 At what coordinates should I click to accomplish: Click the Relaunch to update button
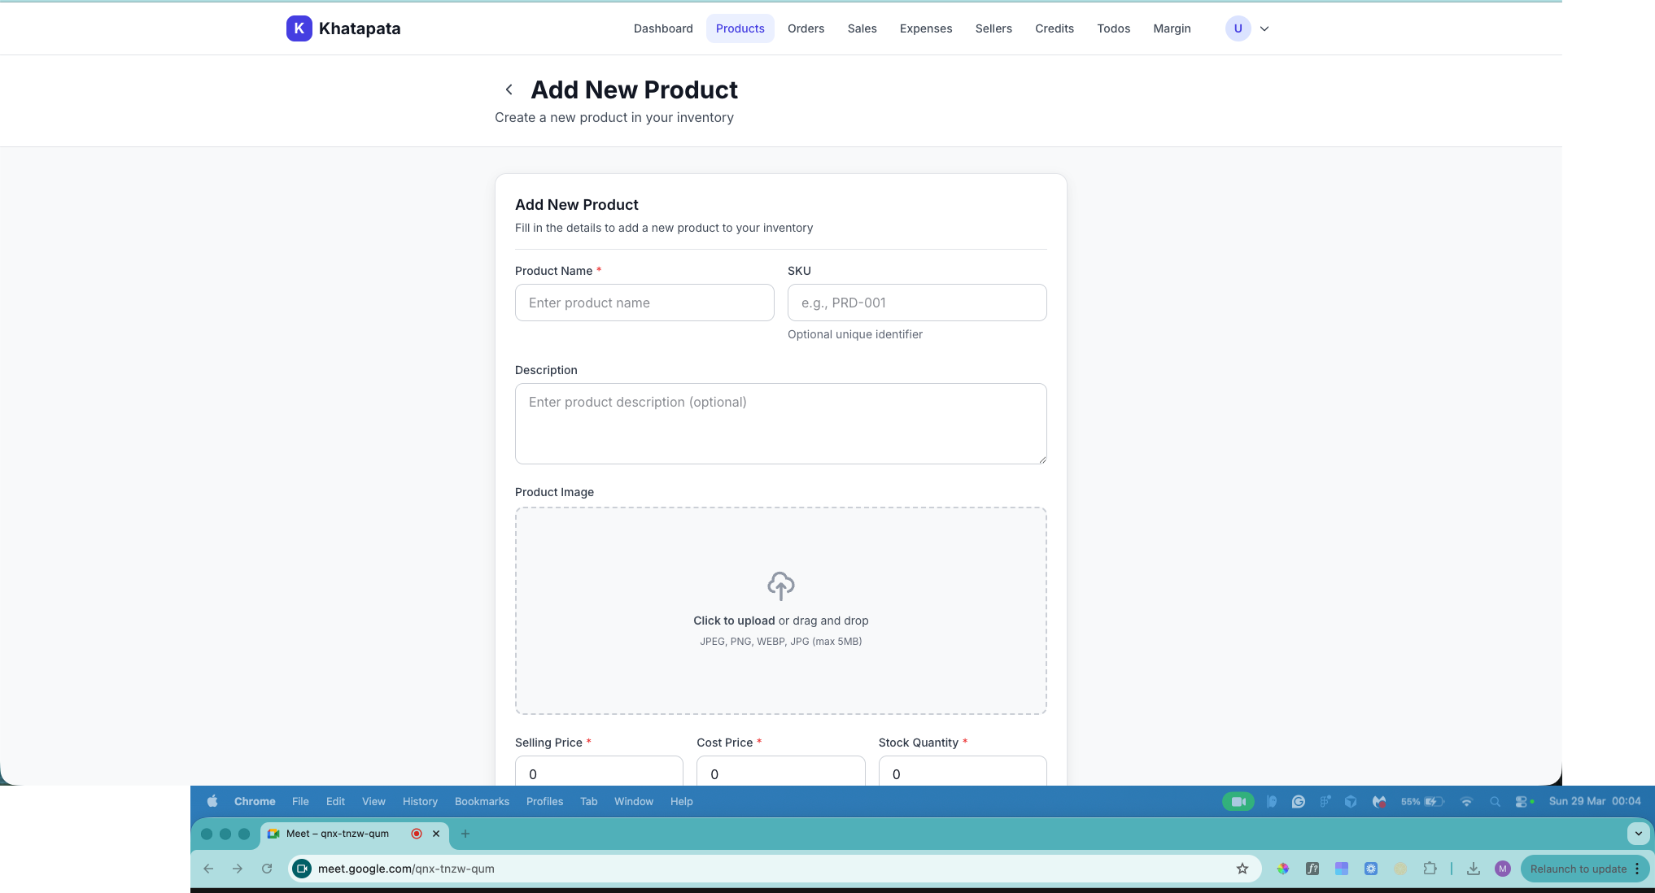click(1577, 869)
